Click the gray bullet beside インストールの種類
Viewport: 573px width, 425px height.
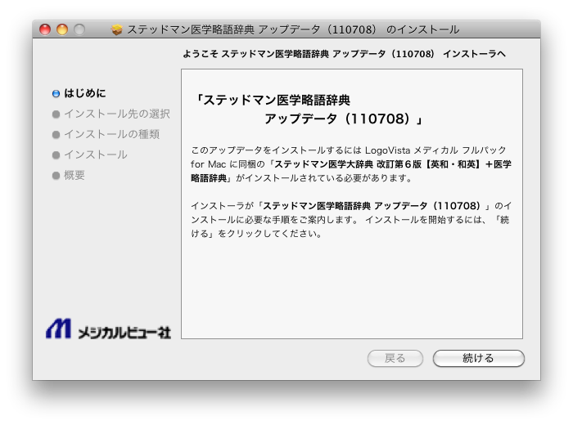(56, 135)
